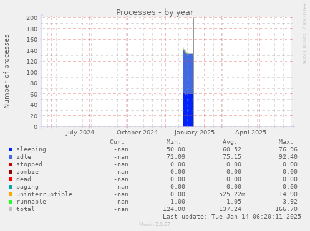This screenshot has width=310, height=231.
Task: Click the sleeping average value 60.52
Action: coord(232,149)
